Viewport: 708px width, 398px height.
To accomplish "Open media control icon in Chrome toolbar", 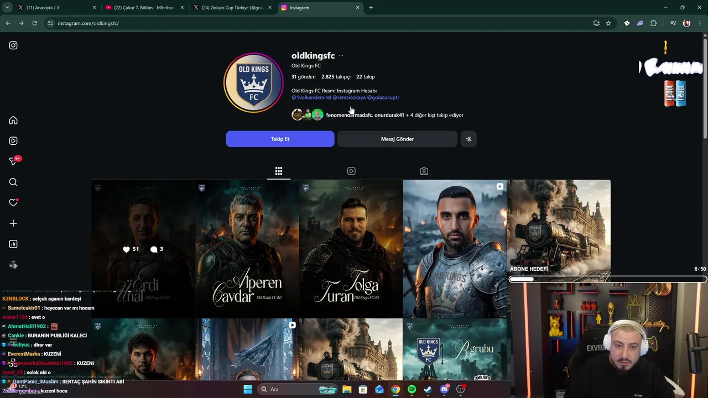I will (673, 23).
